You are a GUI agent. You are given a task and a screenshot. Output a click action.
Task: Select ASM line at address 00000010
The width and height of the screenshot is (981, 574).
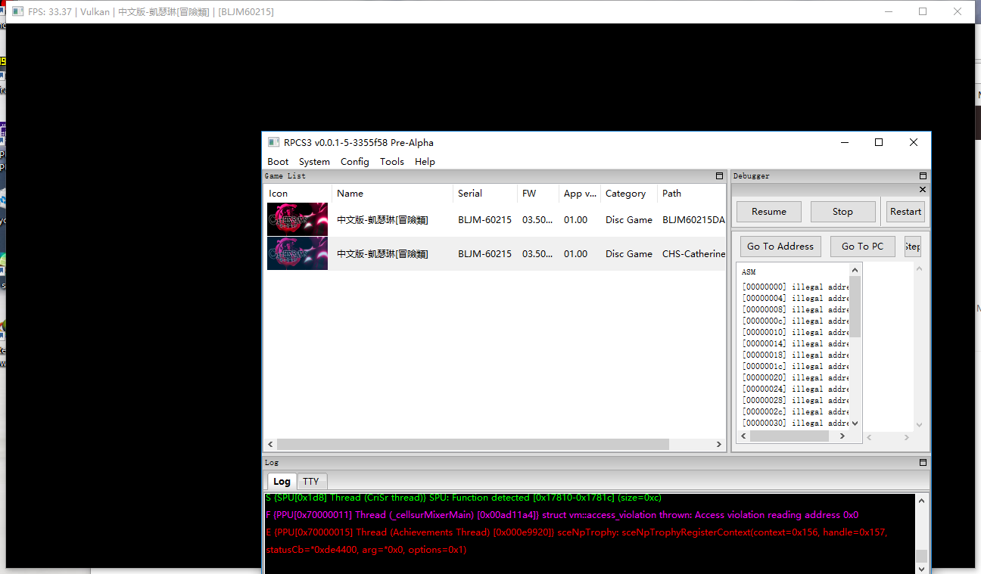tap(795, 332)
